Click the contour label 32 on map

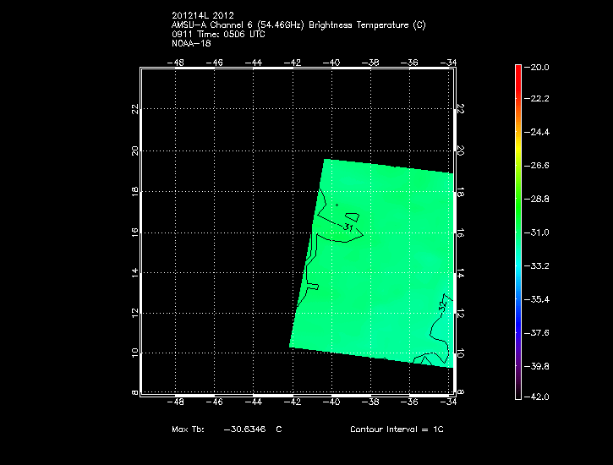(x=442, y=303)
